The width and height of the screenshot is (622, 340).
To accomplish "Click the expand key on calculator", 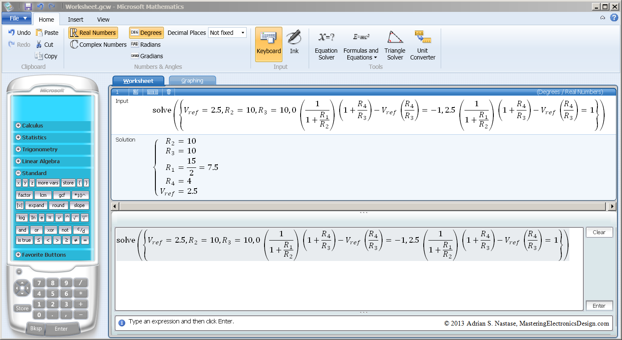I will pyautogui.click(x=37, y=205).
